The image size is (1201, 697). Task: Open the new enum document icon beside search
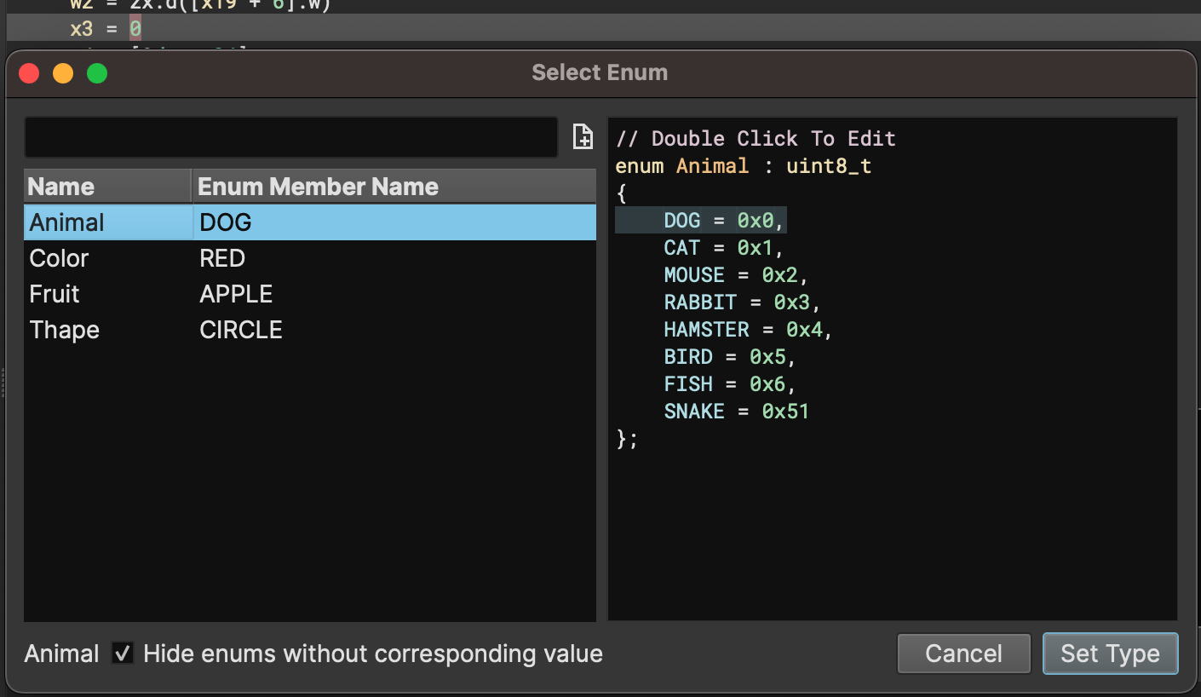click(583, 136)
